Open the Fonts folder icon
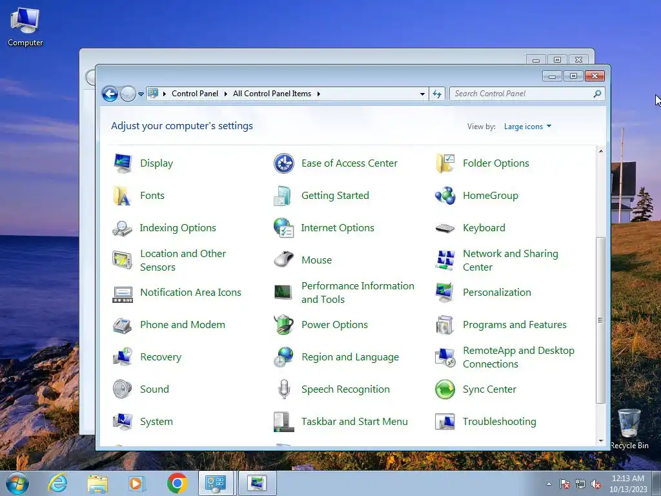Viewport: 661px width, 496px height. pyautogui.click(x=123, y=196)
